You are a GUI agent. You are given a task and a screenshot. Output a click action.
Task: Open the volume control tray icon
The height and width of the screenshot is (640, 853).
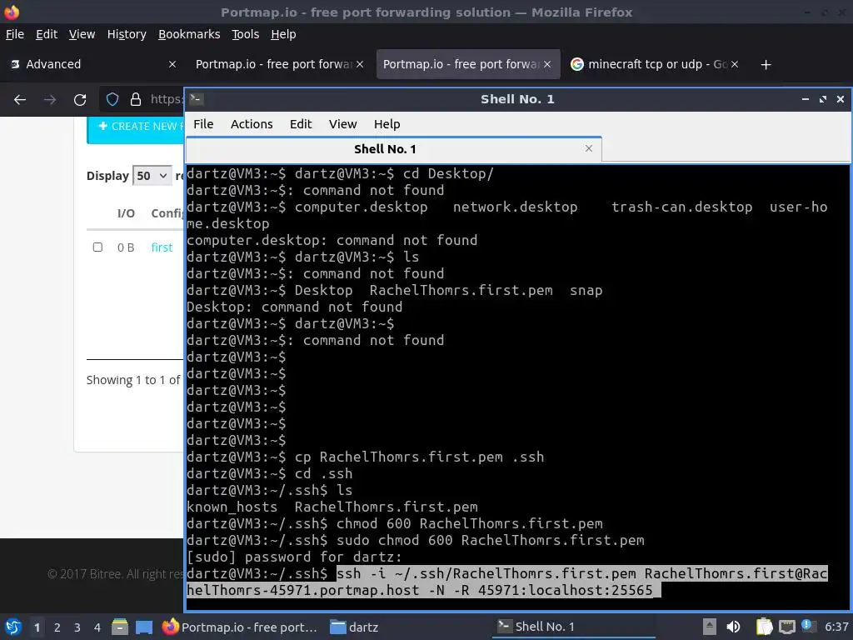[733, 627]
